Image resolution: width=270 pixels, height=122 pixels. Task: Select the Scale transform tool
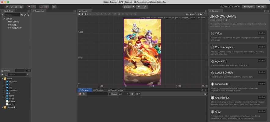coord(16,7)
